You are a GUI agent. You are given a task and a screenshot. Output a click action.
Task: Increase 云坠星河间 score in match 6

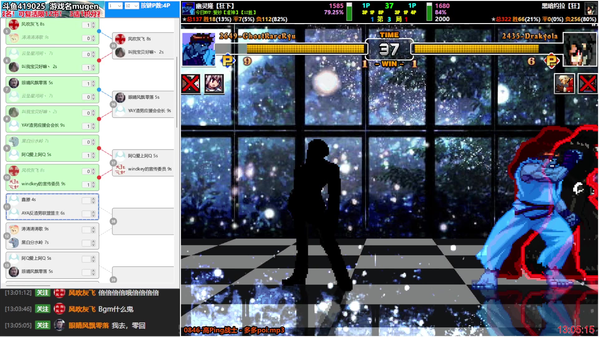tap(93, 53)
